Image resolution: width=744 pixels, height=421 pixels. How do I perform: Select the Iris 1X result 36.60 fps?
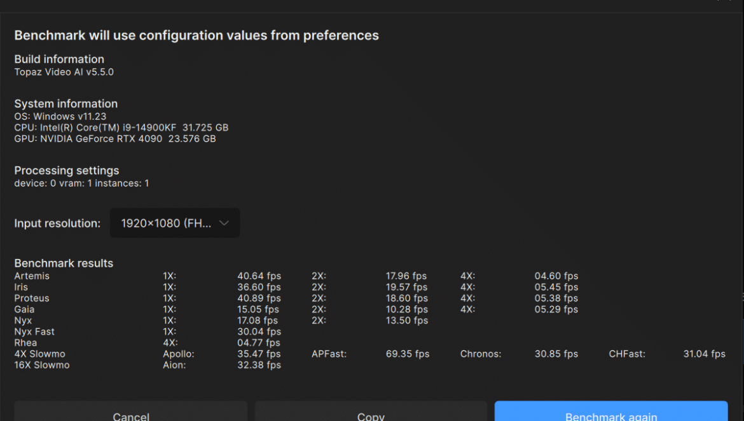[x=259, y=288]
